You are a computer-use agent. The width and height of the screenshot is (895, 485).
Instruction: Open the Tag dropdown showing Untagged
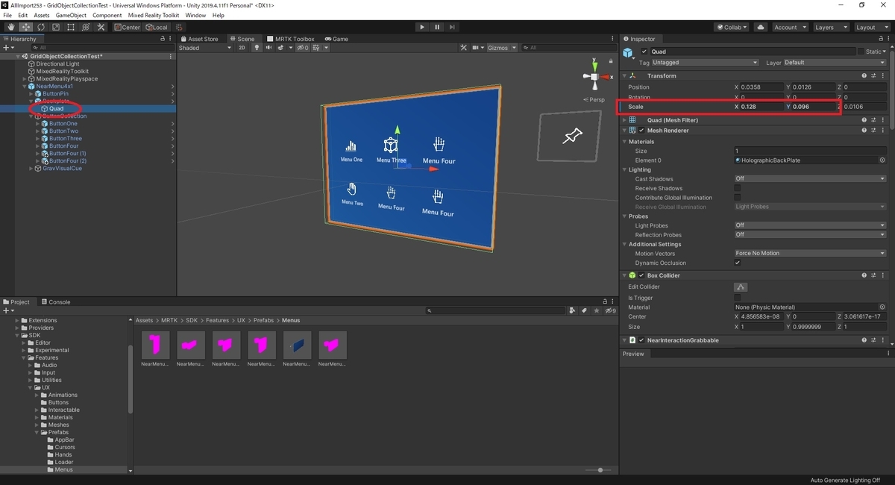click(706, 63)
